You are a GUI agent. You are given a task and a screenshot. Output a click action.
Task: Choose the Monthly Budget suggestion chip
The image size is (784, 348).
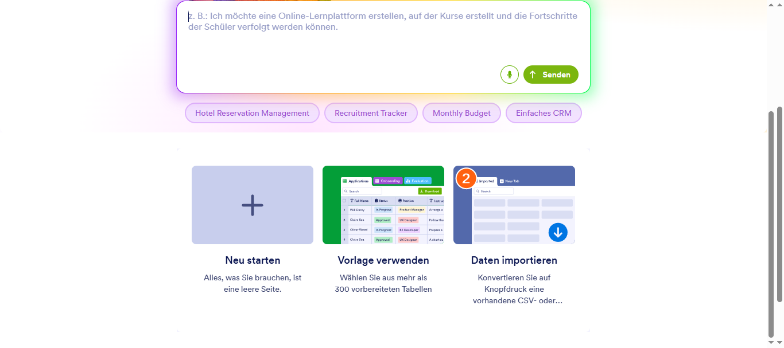(x=461, y=113)
